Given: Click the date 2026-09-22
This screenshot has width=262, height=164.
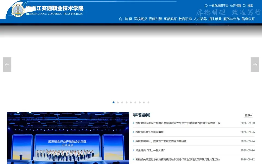Looking at the screenshot, I should [x=248, y=159].
